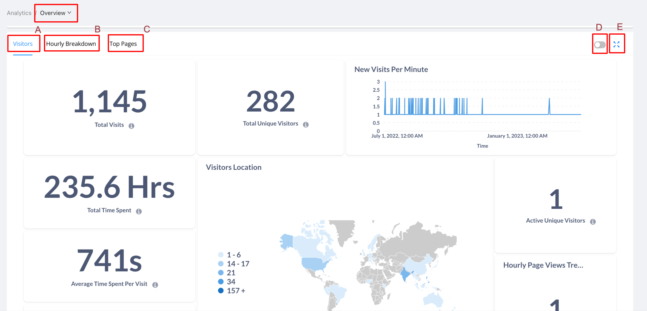Switch to the Hourly Breakdown tab
The height and width of the screenshot is (311, 647).
click(x=71, y=44)
